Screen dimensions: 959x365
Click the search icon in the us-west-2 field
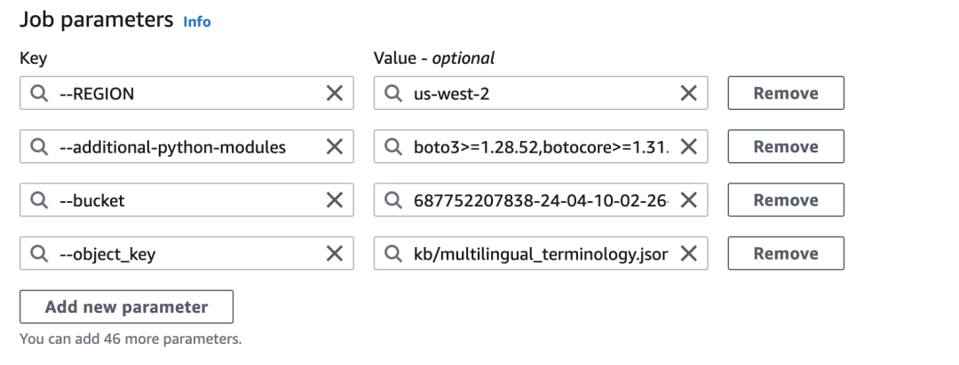[x=393, y=94]
